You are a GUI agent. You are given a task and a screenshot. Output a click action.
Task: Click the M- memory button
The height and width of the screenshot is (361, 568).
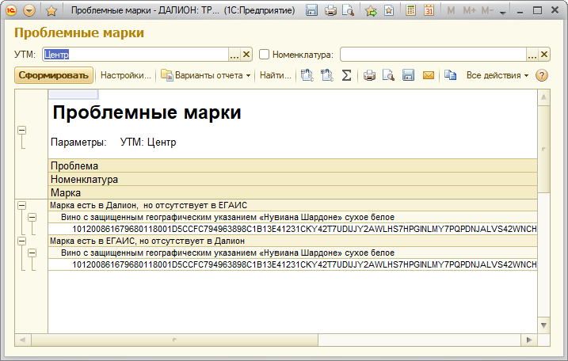[487, 10]
